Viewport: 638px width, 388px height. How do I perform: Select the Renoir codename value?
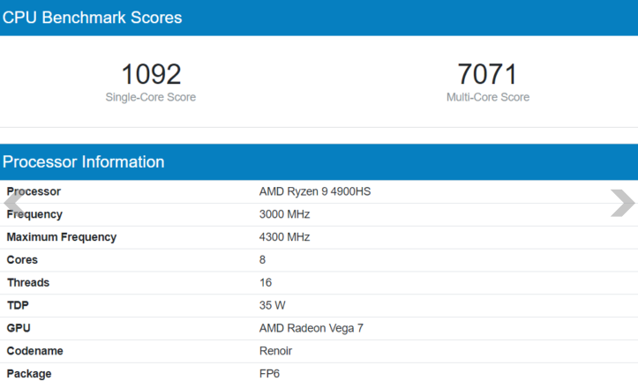pos(275,351)
